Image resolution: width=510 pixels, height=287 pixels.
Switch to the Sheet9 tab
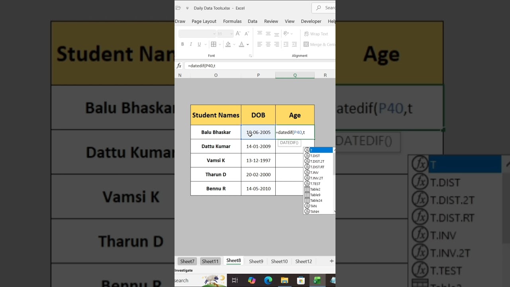[x=256, y=261]
